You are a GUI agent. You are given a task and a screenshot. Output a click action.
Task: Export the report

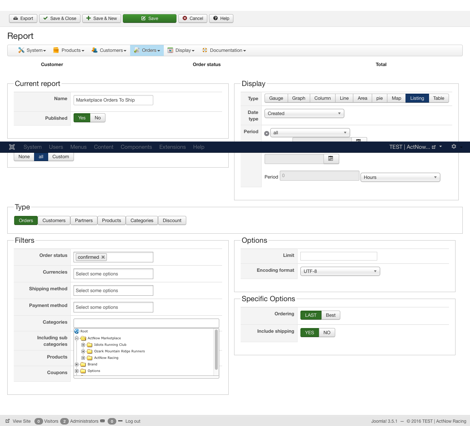pos(23,19)
